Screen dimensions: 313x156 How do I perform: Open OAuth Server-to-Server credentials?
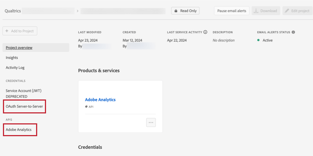24,106
